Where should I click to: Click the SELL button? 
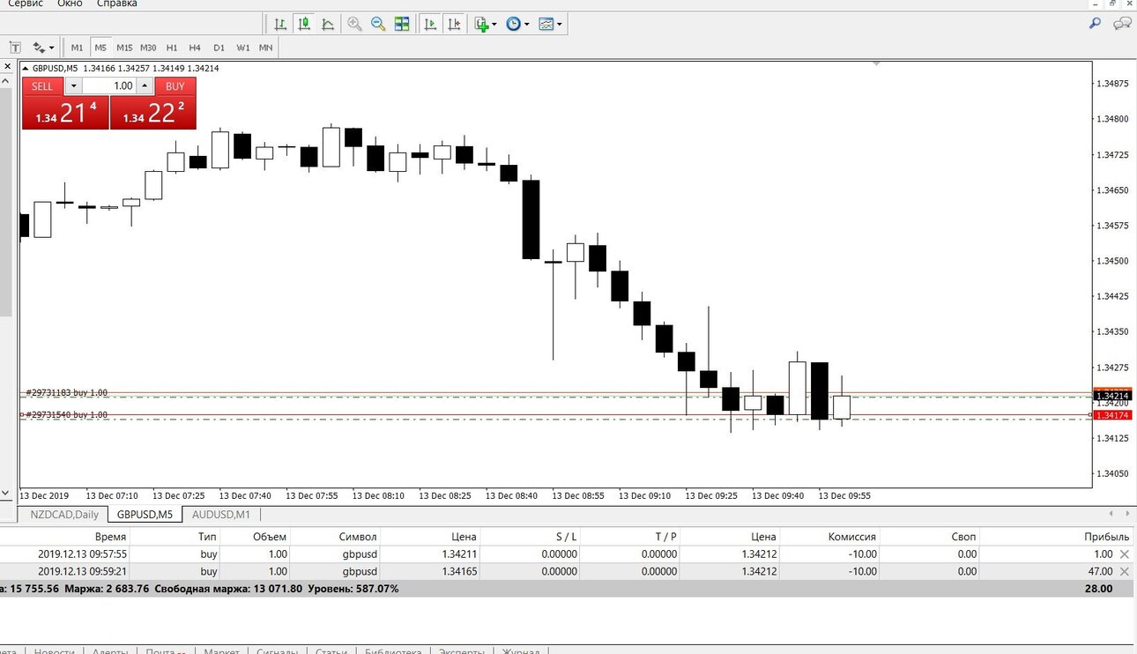coord(42,86)
